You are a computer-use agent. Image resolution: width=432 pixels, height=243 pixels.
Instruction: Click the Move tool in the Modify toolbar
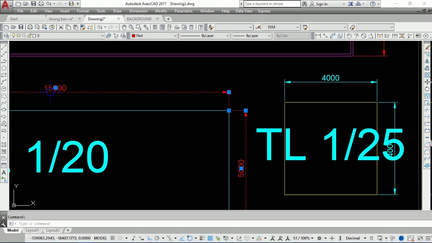pyautogui.click(x=427, y=82)
